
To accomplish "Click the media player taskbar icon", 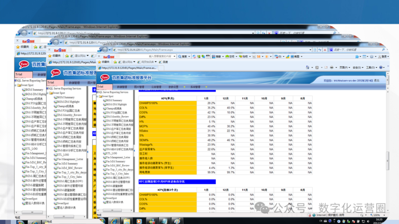I will 139,221.
